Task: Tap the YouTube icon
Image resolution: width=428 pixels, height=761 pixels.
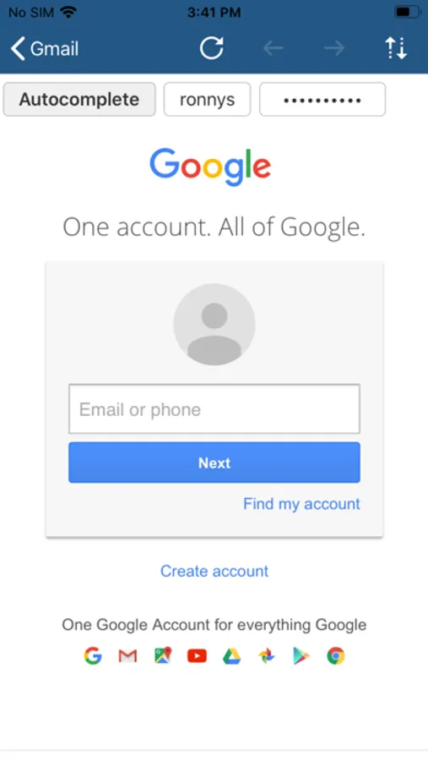Action: 197,656
